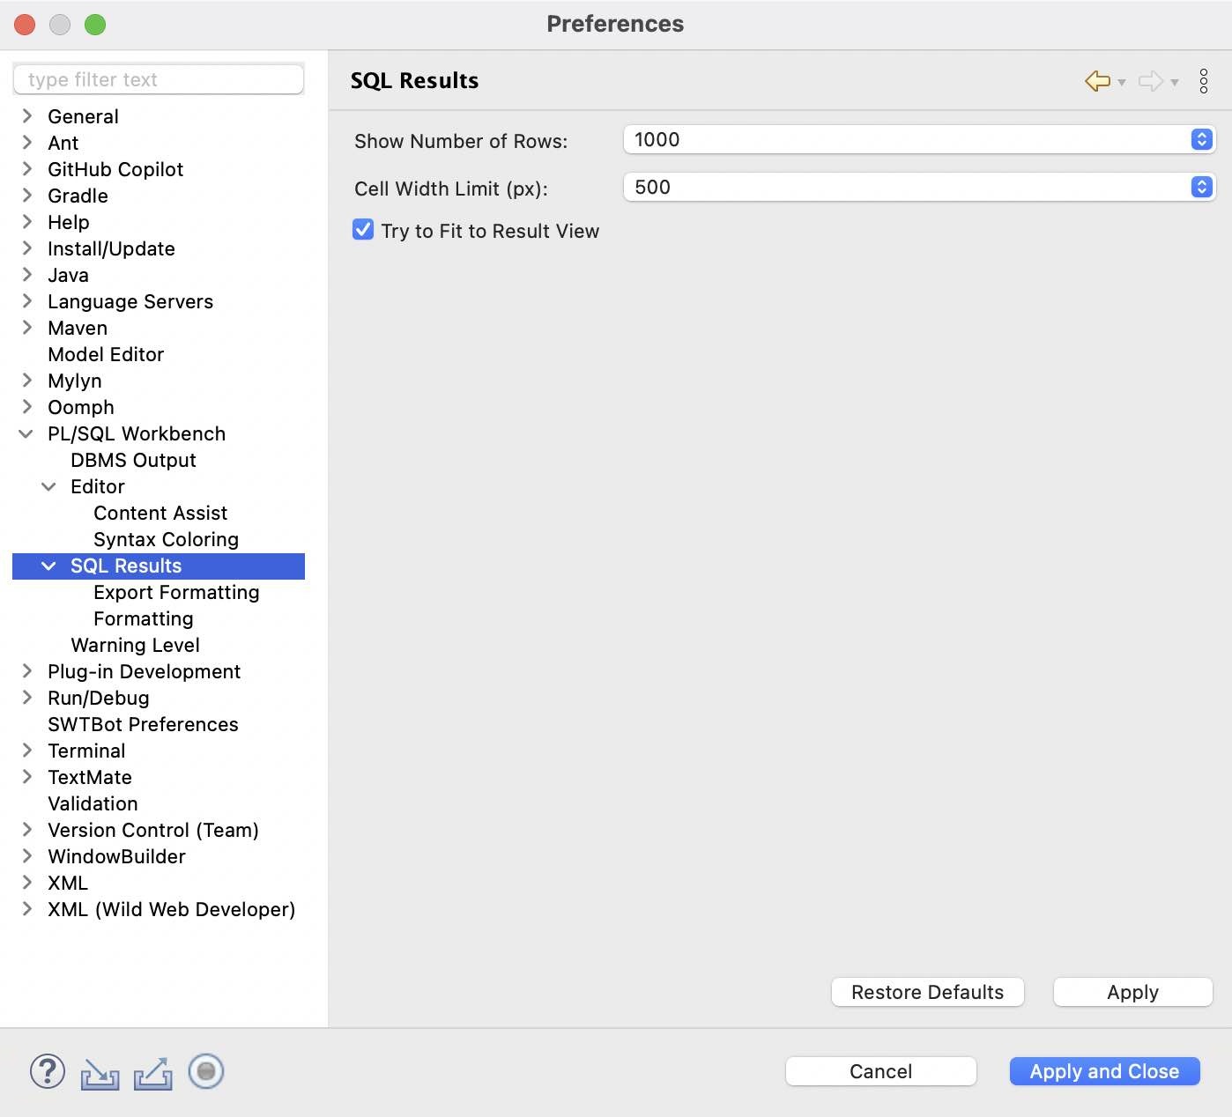The height and width of the screenshot is (1117, 1232).
Task: Open Export Formatting under SQL Results
Action: pos(176,592)
